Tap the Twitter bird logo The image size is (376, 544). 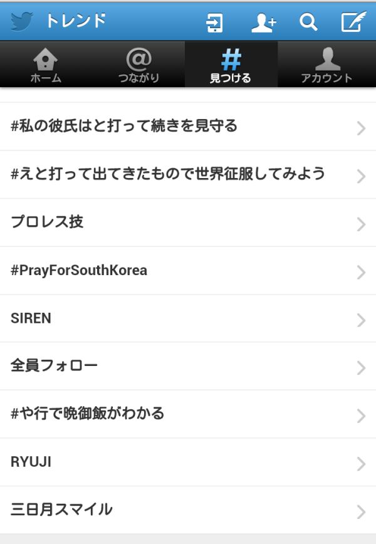tap(21, 21)
